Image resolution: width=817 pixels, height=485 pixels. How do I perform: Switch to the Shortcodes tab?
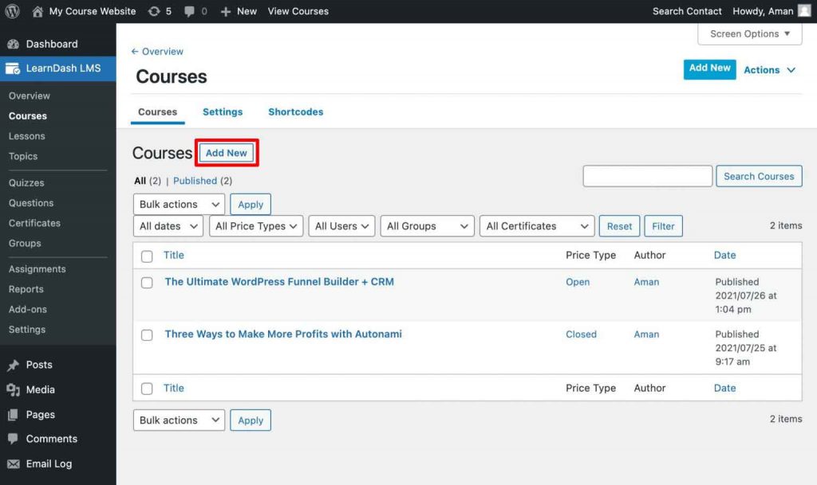[x=295, y=111]
